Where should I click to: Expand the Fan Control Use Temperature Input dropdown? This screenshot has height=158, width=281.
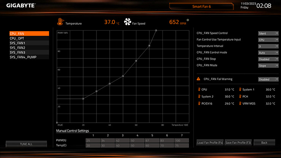click(x=268, y=40)
